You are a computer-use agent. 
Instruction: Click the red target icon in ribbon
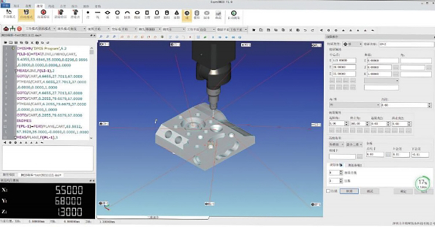(43, 14)
